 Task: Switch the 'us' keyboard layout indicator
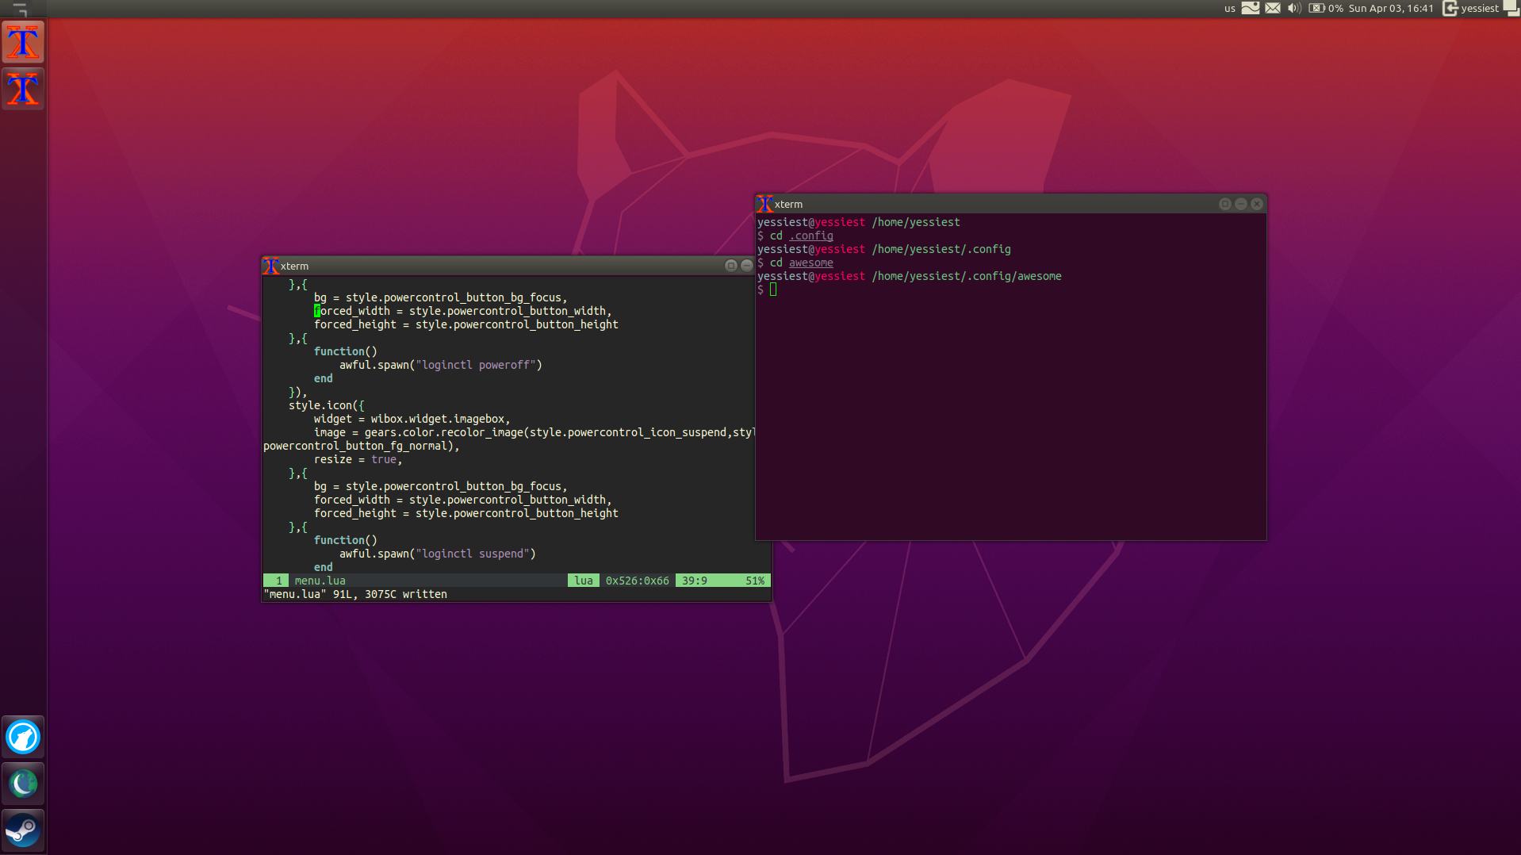click(x=1229, y=9)
